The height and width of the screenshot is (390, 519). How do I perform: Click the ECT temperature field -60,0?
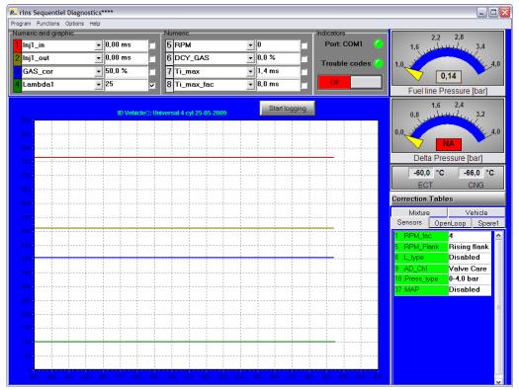421,173
